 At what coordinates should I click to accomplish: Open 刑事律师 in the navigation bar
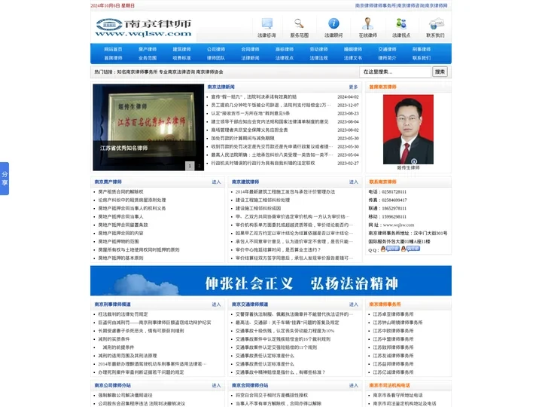pyautogui.click(x=422, y=50)
